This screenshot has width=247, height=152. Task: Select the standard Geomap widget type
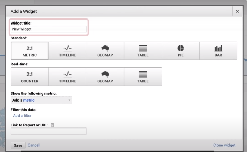pos(105,51)
